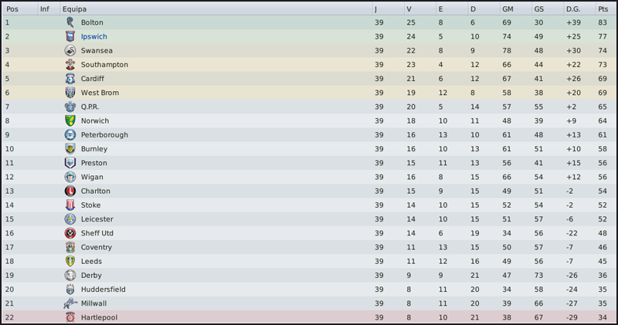The height and width of the screenshot is (325, 618).
Task: Click the Southampton club badge
Action: [70, 65]
